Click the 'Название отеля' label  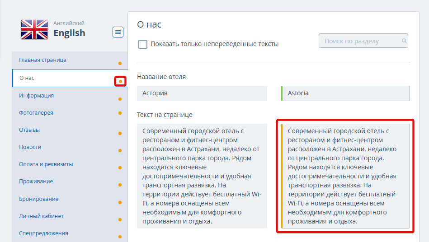(x=161, y=77)
